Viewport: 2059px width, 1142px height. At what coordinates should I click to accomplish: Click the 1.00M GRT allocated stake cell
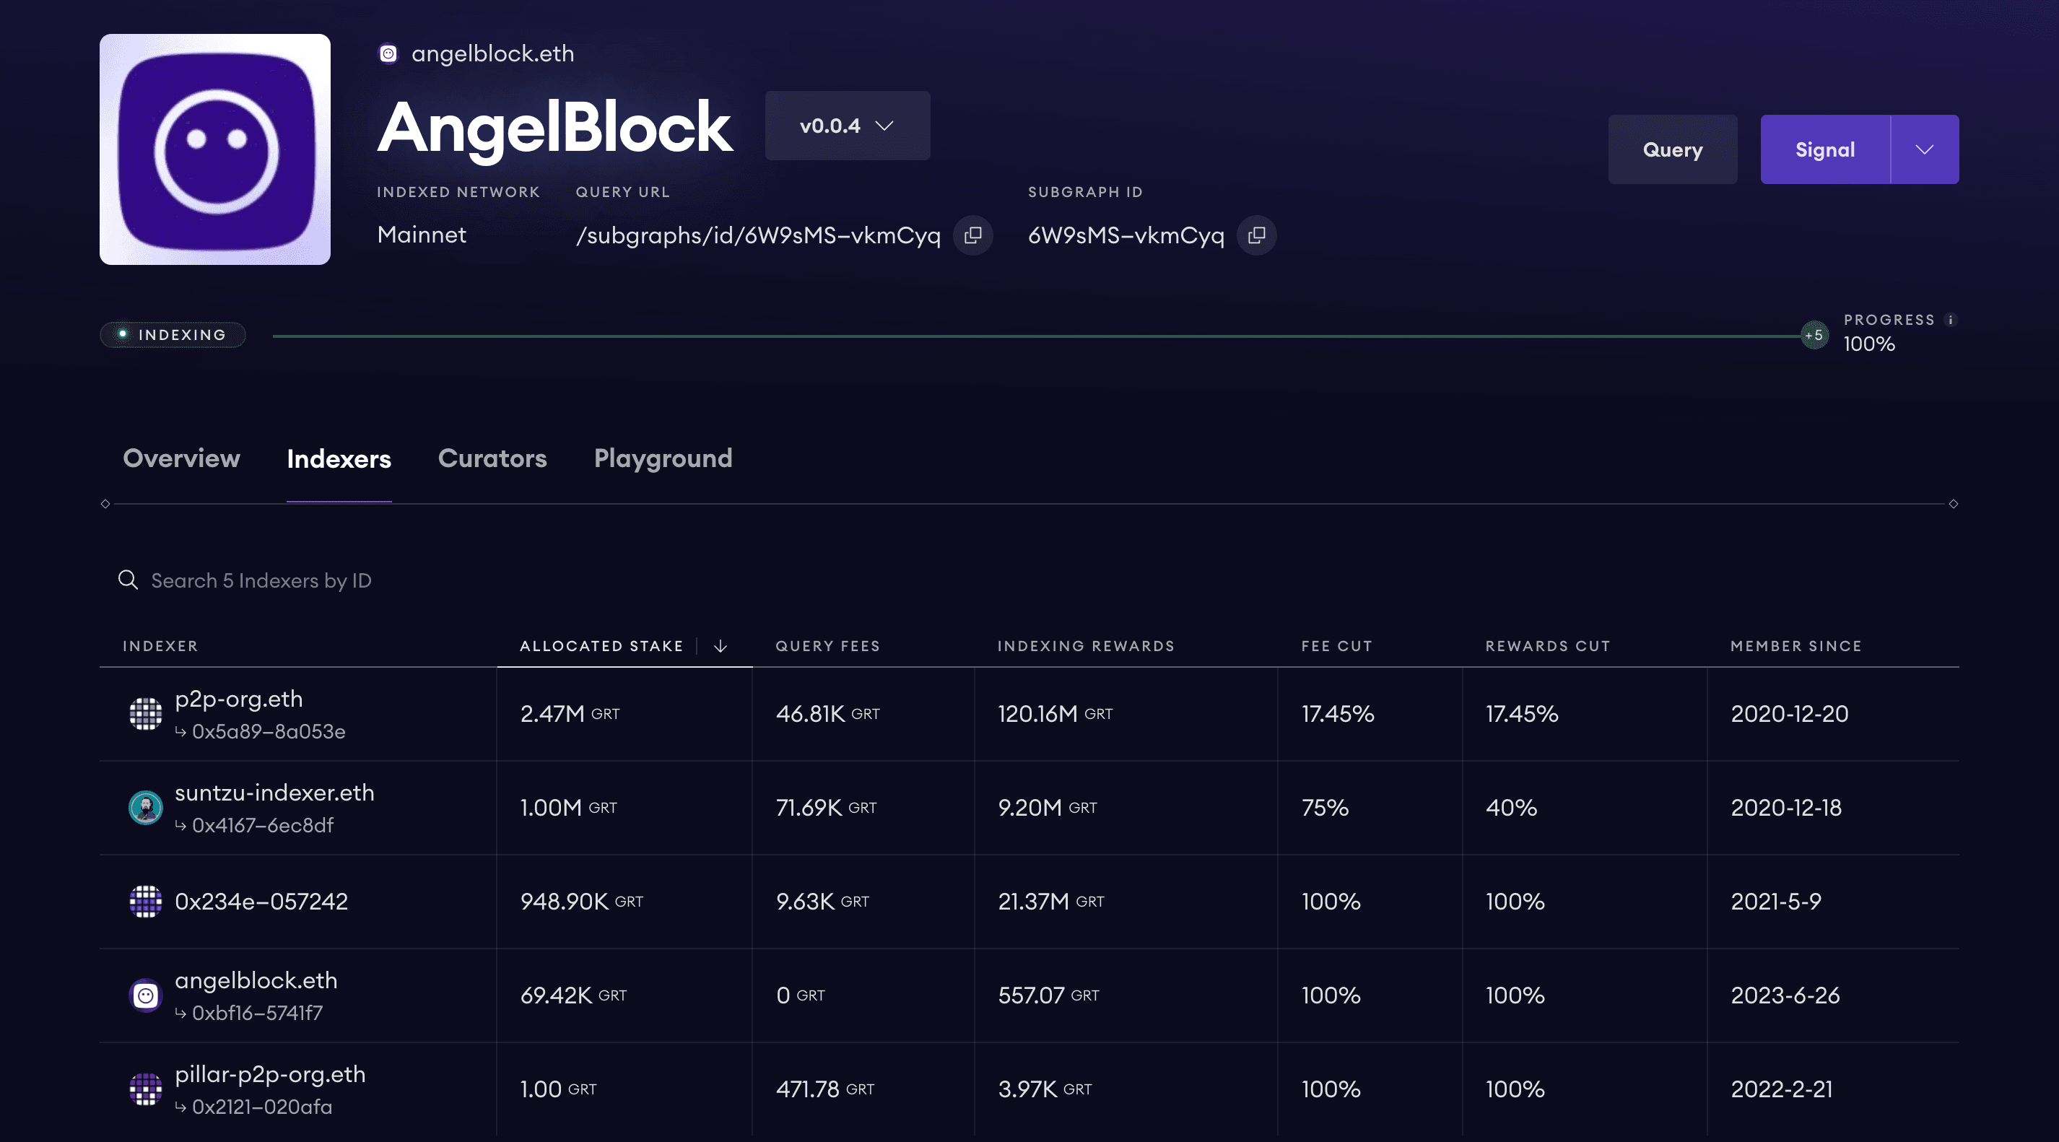(568, 807)
